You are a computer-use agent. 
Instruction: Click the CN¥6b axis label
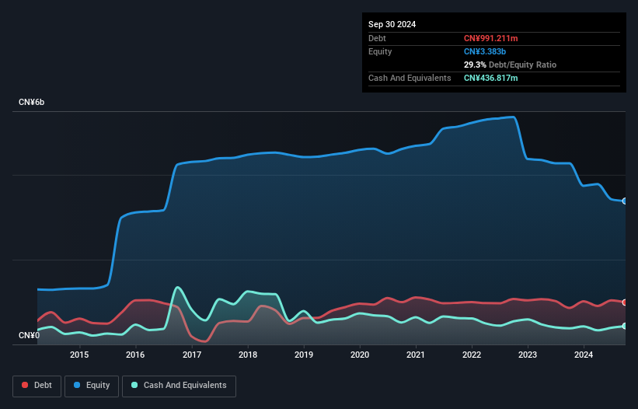click(31, 102)
